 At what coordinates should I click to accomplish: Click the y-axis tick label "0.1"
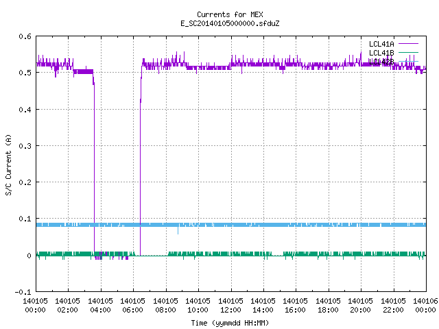point(25,219)
